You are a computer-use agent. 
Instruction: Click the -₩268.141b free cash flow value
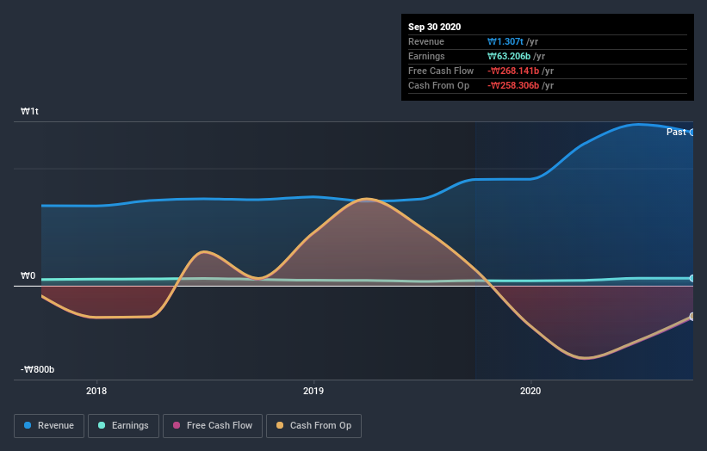click(513, 71)
